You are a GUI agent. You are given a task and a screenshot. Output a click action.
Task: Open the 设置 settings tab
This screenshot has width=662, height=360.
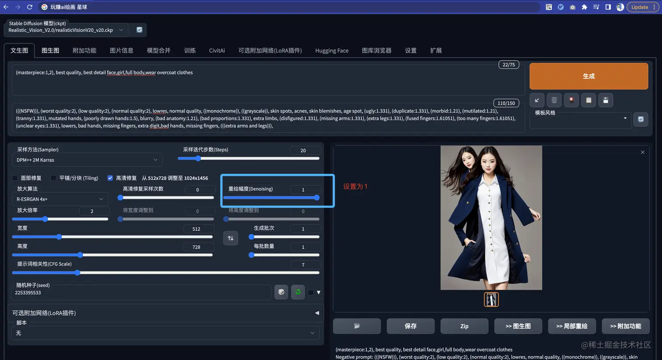click(411, 51)
